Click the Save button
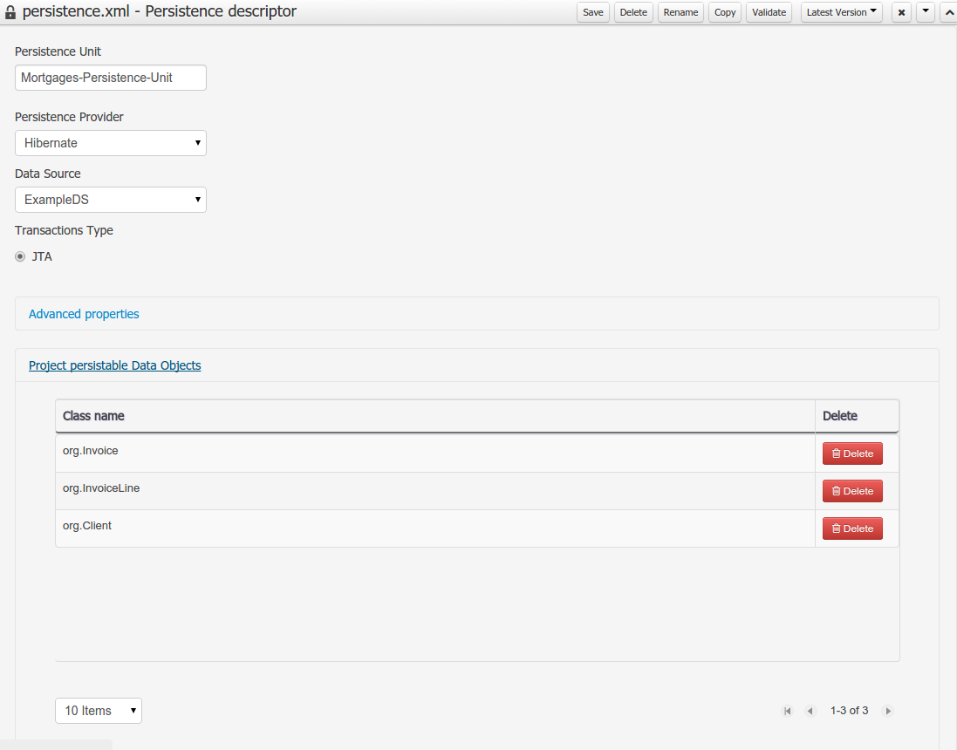This screenshot has height=750, width=957. (592, 12)
